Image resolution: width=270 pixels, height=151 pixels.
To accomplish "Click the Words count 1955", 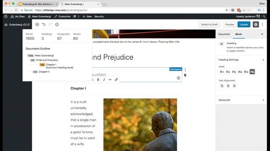I will click(x=30, y=38).
